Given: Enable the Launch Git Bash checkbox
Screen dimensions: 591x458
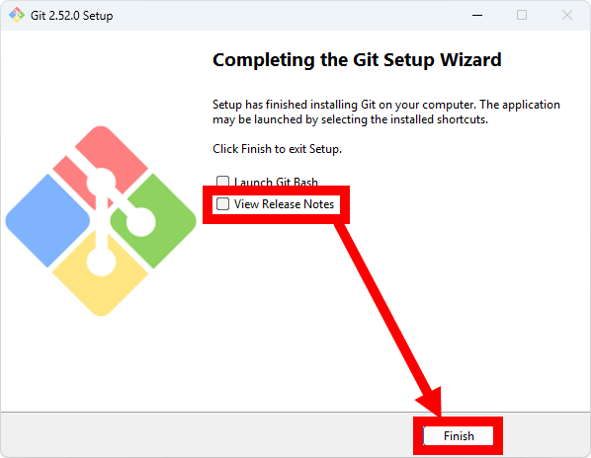Looking at the screenshot, I should tap(222, 182).
